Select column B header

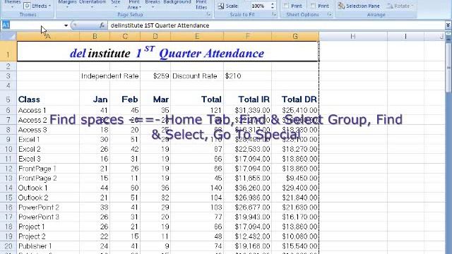95,36
